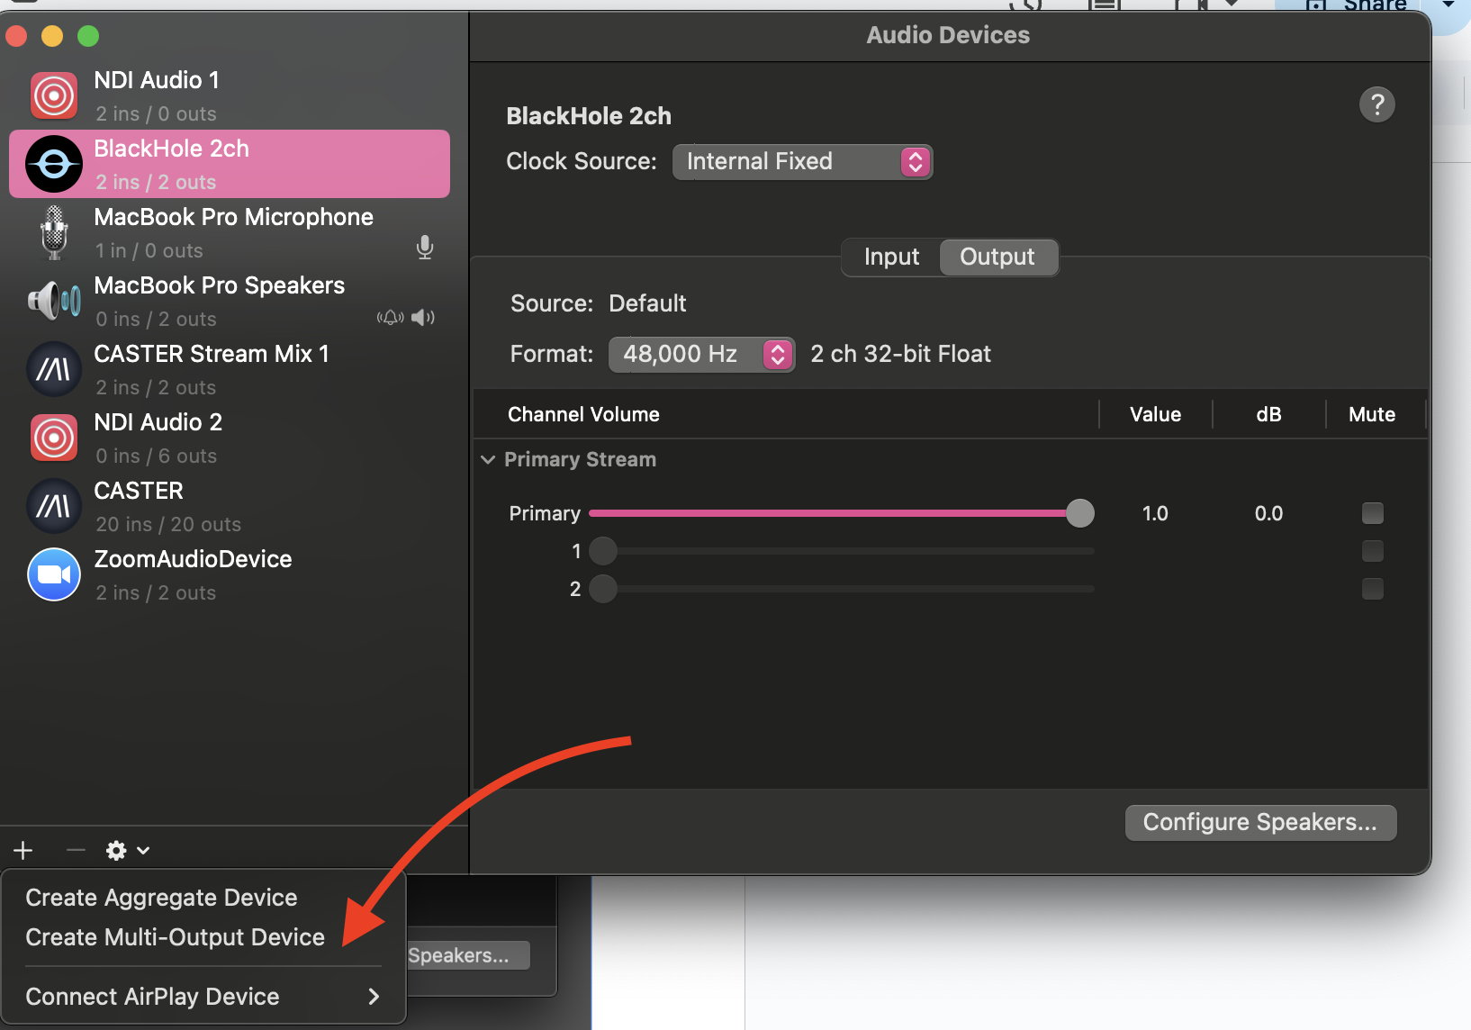This screenshot has width=1471, height=1030.
Task: Click Configure Speakers button
Action: (1259, 822)
